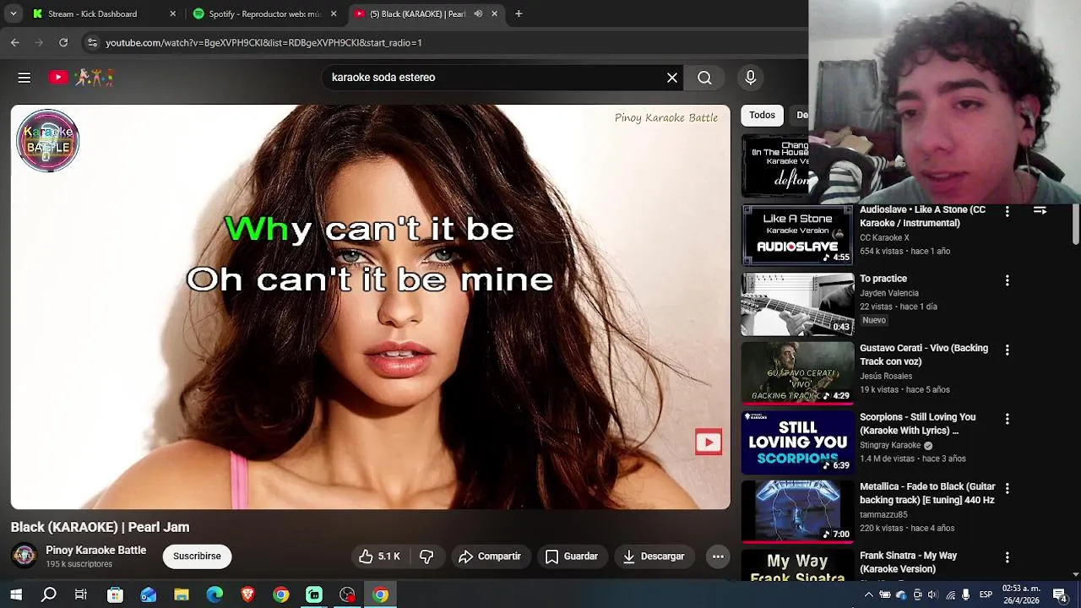The width and height of the screenshot is (1081, 608).
Task: Open options for Audioslave Like A Stone
Action: 1007,211
